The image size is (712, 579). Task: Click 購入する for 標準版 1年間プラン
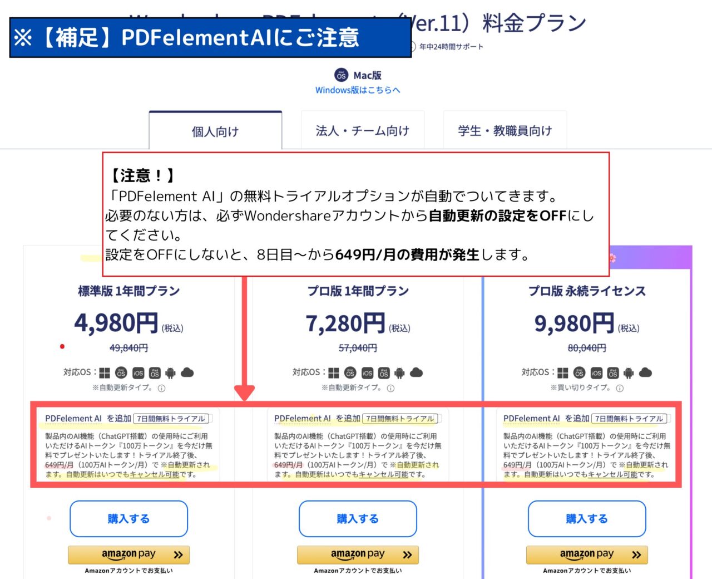pos(128,519)
